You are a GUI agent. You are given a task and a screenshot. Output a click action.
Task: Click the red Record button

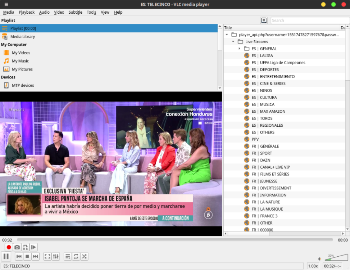pos(9,247)
